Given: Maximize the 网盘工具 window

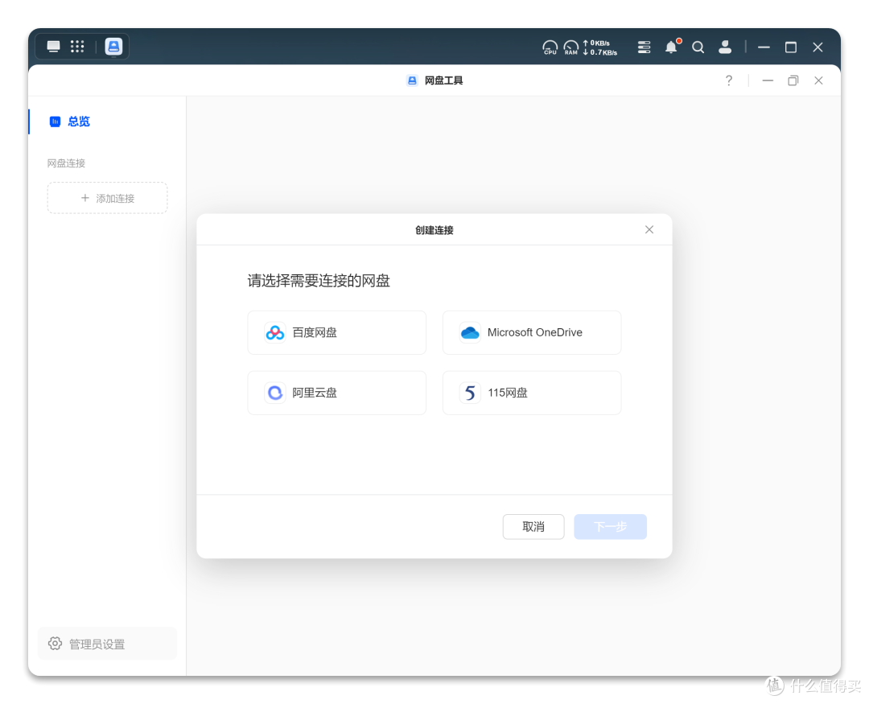Looking at the screenshot, I should tap(793, 81).
